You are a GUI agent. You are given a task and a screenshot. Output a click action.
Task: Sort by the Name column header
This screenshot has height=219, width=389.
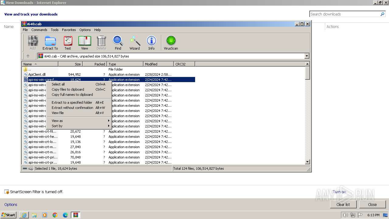coord(40,64)
